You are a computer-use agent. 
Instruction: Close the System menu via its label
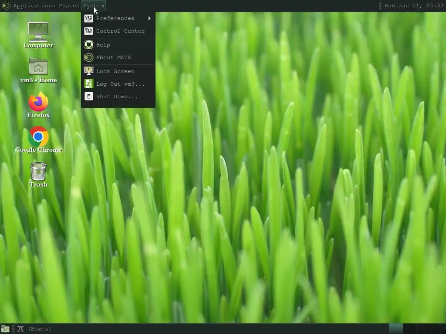(x=94, y=6)
